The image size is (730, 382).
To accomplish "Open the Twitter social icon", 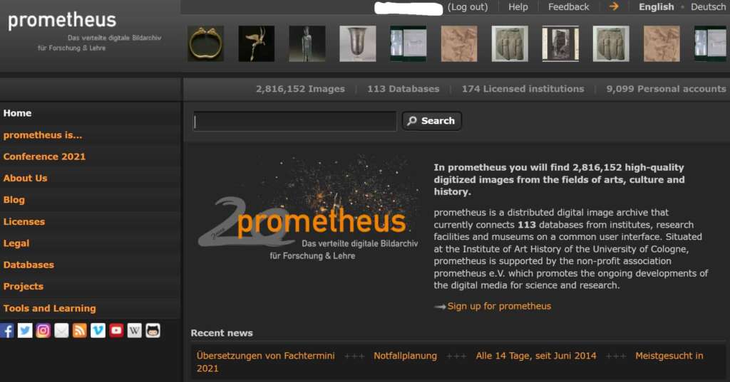I will click(x=25, y=330).
